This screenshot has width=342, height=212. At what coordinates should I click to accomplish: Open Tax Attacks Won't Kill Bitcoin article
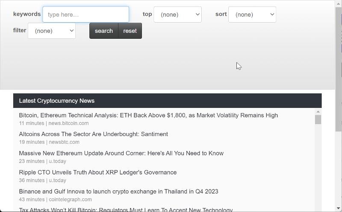[x=126, y=210]
